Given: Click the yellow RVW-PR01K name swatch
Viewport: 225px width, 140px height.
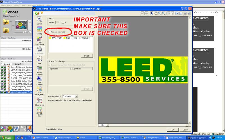Looking at the screenshot, I should pyautogui.click(x=50, y=38).
